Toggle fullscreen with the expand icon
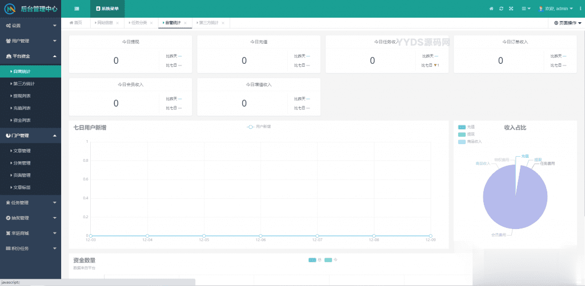This screenshot has width=585, height=286. (511, 9)
